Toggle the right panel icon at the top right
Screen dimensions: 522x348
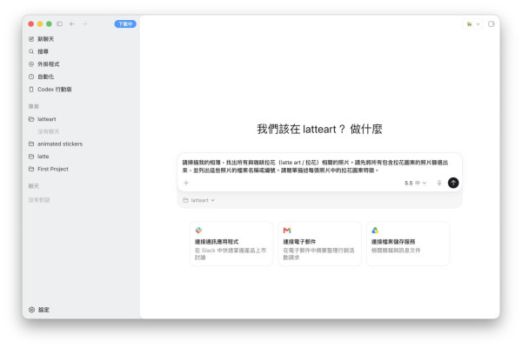(491, 24)
